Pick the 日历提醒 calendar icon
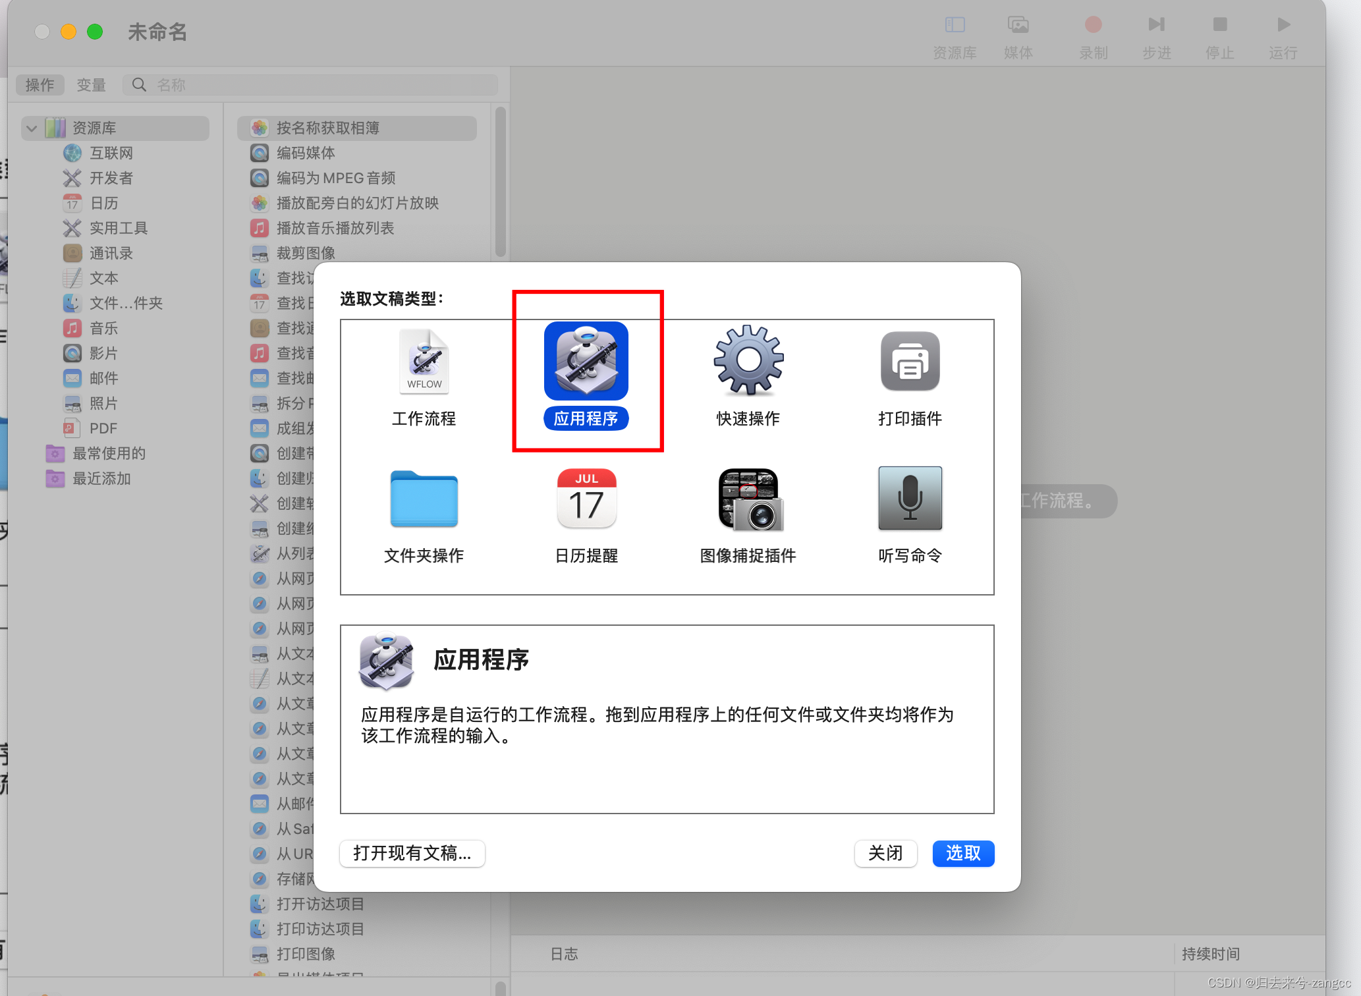Screen dimensions: 1361x996 pos(586,499)
